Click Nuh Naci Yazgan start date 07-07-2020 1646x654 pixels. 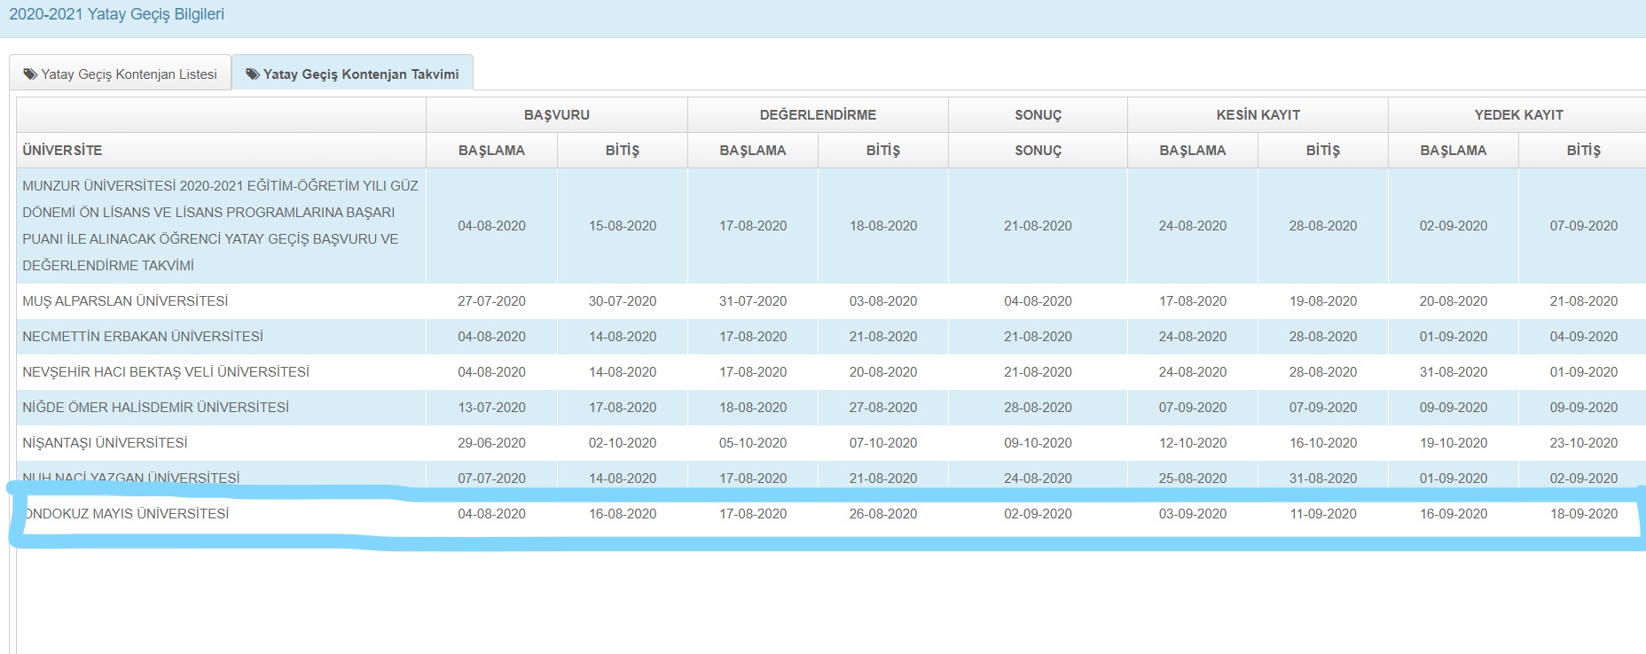(x=491, y=479)
